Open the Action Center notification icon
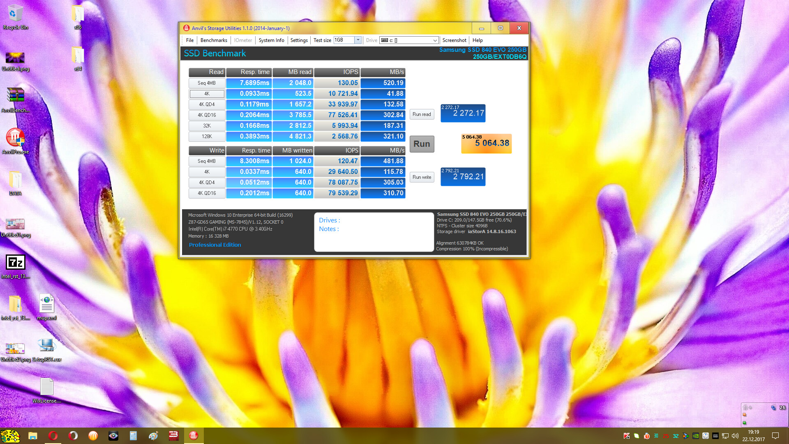789x444 pixels. coord(775,436)
